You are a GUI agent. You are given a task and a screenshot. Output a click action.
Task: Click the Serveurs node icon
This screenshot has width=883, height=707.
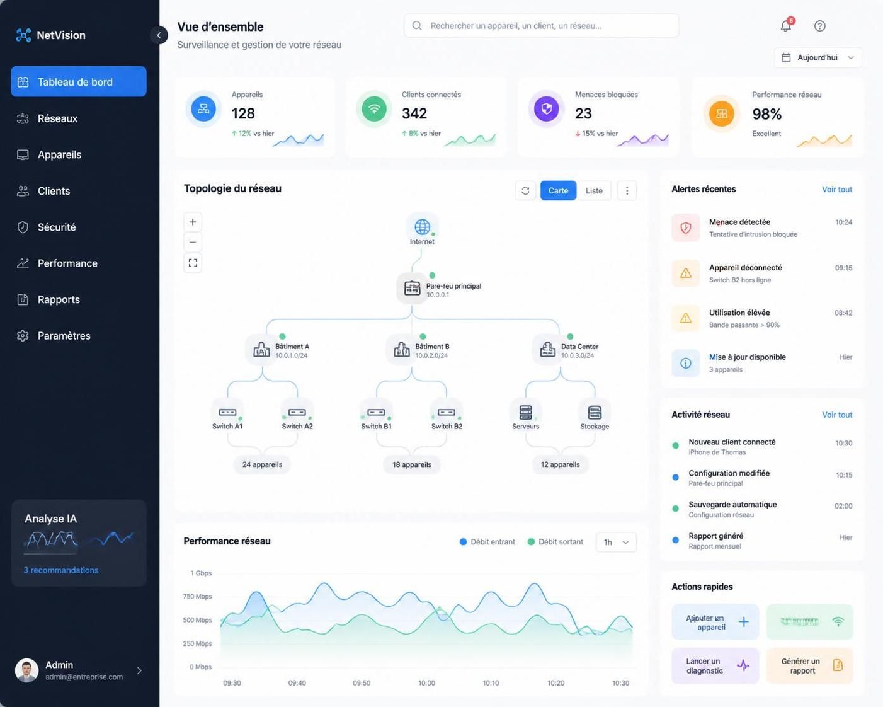click(x=525, y=412)
